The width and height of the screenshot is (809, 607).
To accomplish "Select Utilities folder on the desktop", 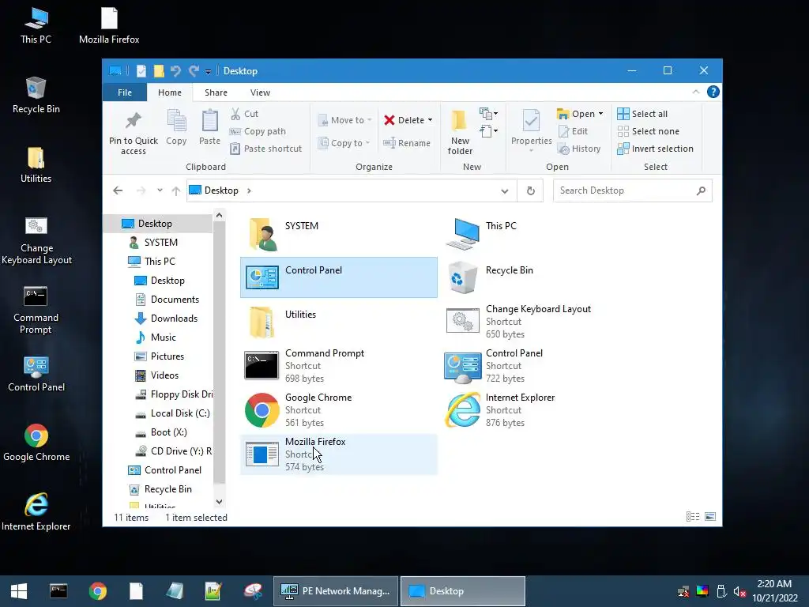I will point(36,165).
